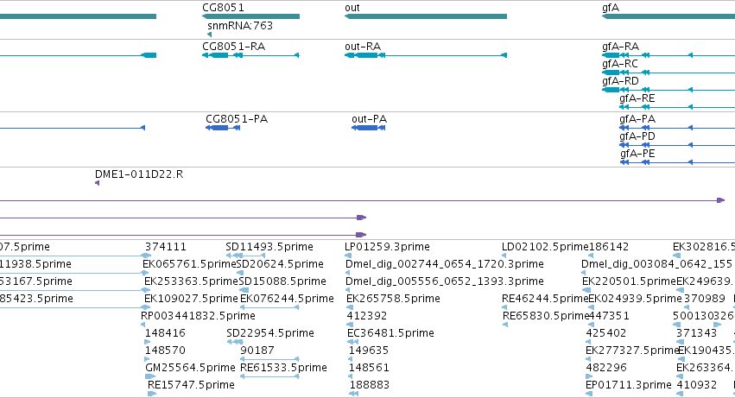
Task: Click the 412392 feature label
Action: click(367, 317)
